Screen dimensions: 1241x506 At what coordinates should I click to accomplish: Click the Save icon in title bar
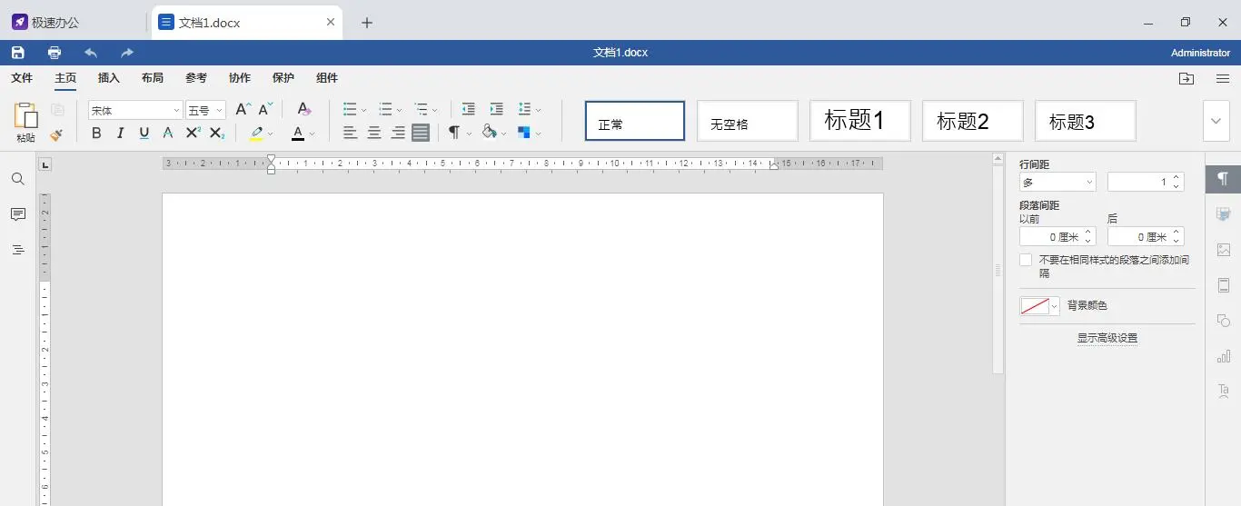18,53
